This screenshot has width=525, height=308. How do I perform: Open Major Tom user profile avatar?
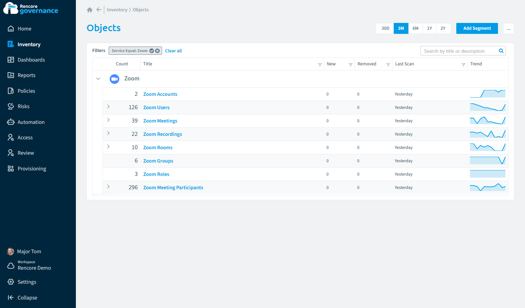(x=11, y=252)
